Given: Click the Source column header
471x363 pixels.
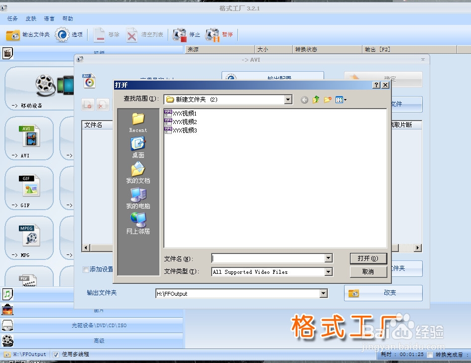Looking at the screenshot, I should coord(220,50).
